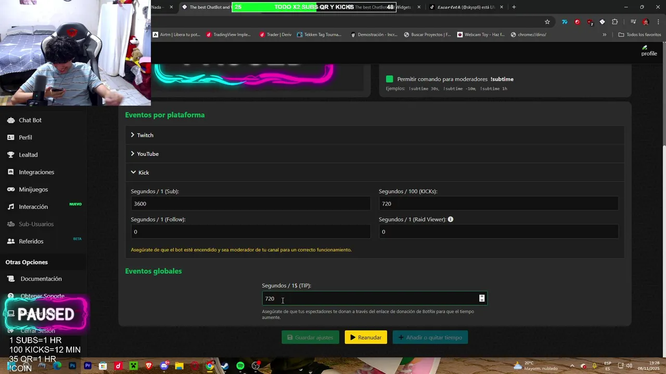Click the Raid Viewer info icon
Image resolution: width=666 pixels, height=374 pixels.
451,219
